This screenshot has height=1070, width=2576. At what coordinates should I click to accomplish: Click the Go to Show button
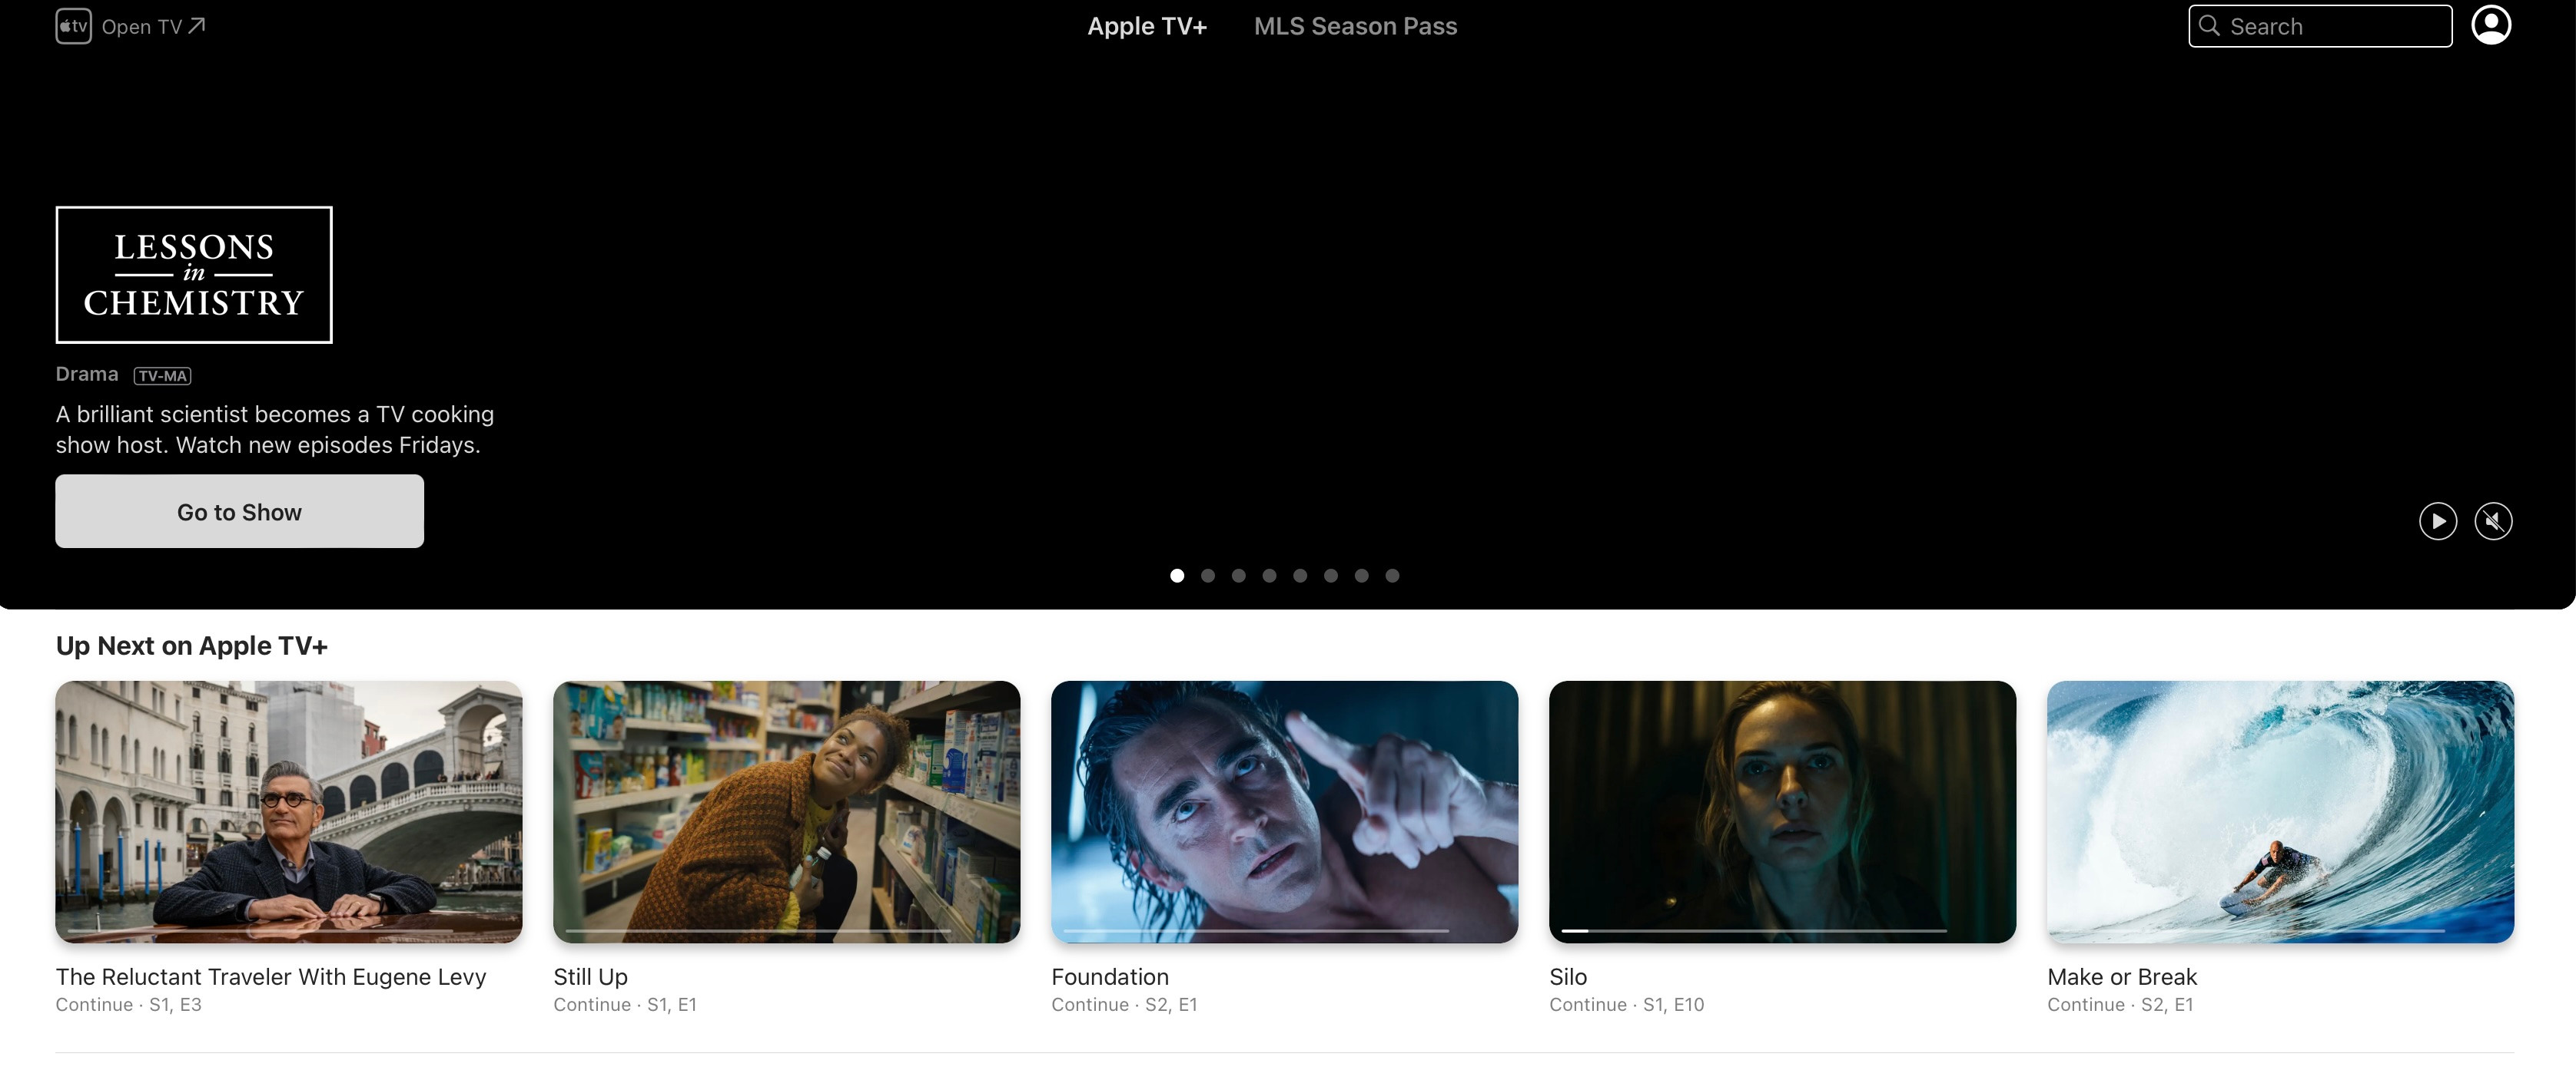point(239,511)
